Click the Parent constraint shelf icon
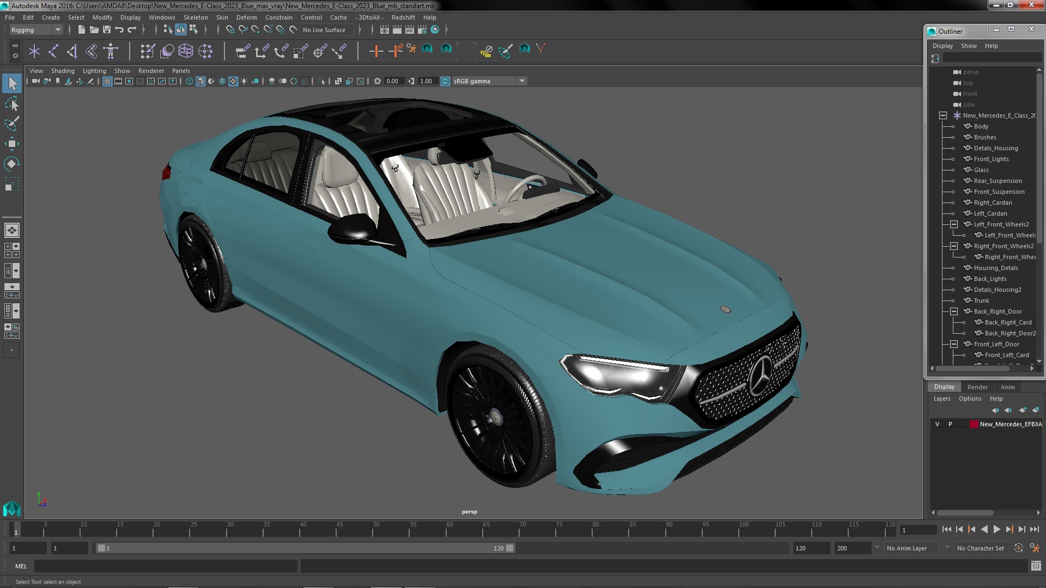The height and width of the screenshot is (588, 1046). [242, 51]
